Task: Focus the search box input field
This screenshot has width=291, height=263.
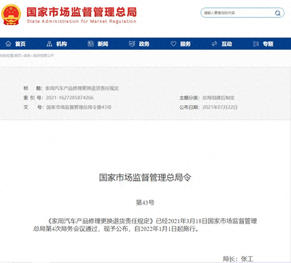Action: (x=237, y=13)
